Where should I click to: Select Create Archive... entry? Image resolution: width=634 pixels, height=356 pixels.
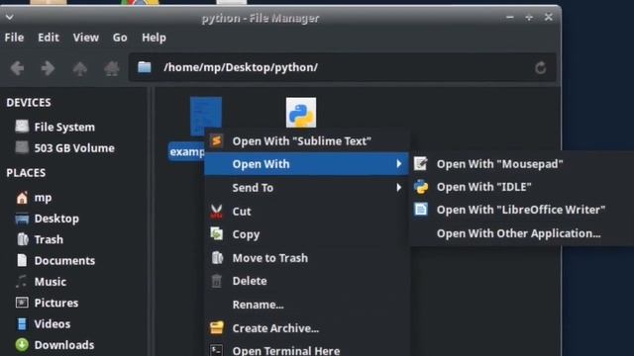307,328
